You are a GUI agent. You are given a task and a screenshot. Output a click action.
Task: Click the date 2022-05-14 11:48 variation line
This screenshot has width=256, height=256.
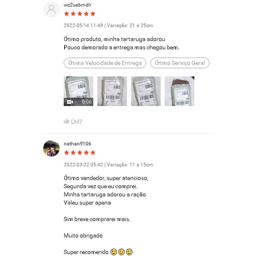click(108, 25)
